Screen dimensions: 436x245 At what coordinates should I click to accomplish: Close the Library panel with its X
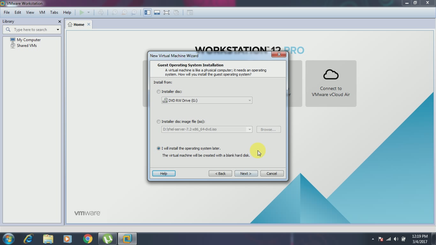(x=59, y=21)
